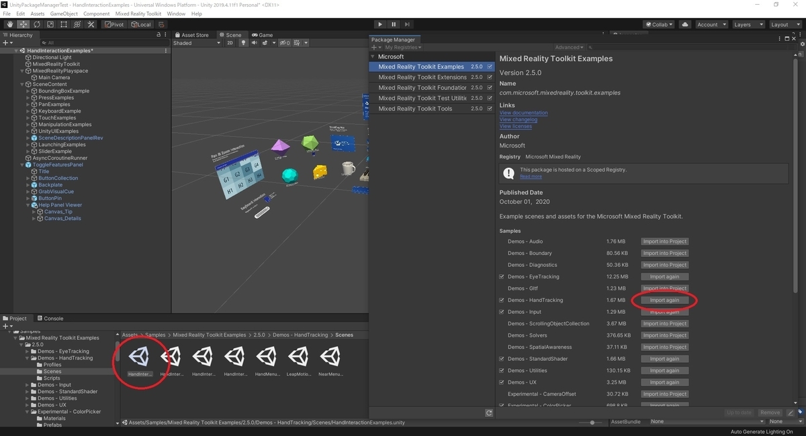
Task: Toggle hidden objects visibility count
Action: (x=285, y=43)
